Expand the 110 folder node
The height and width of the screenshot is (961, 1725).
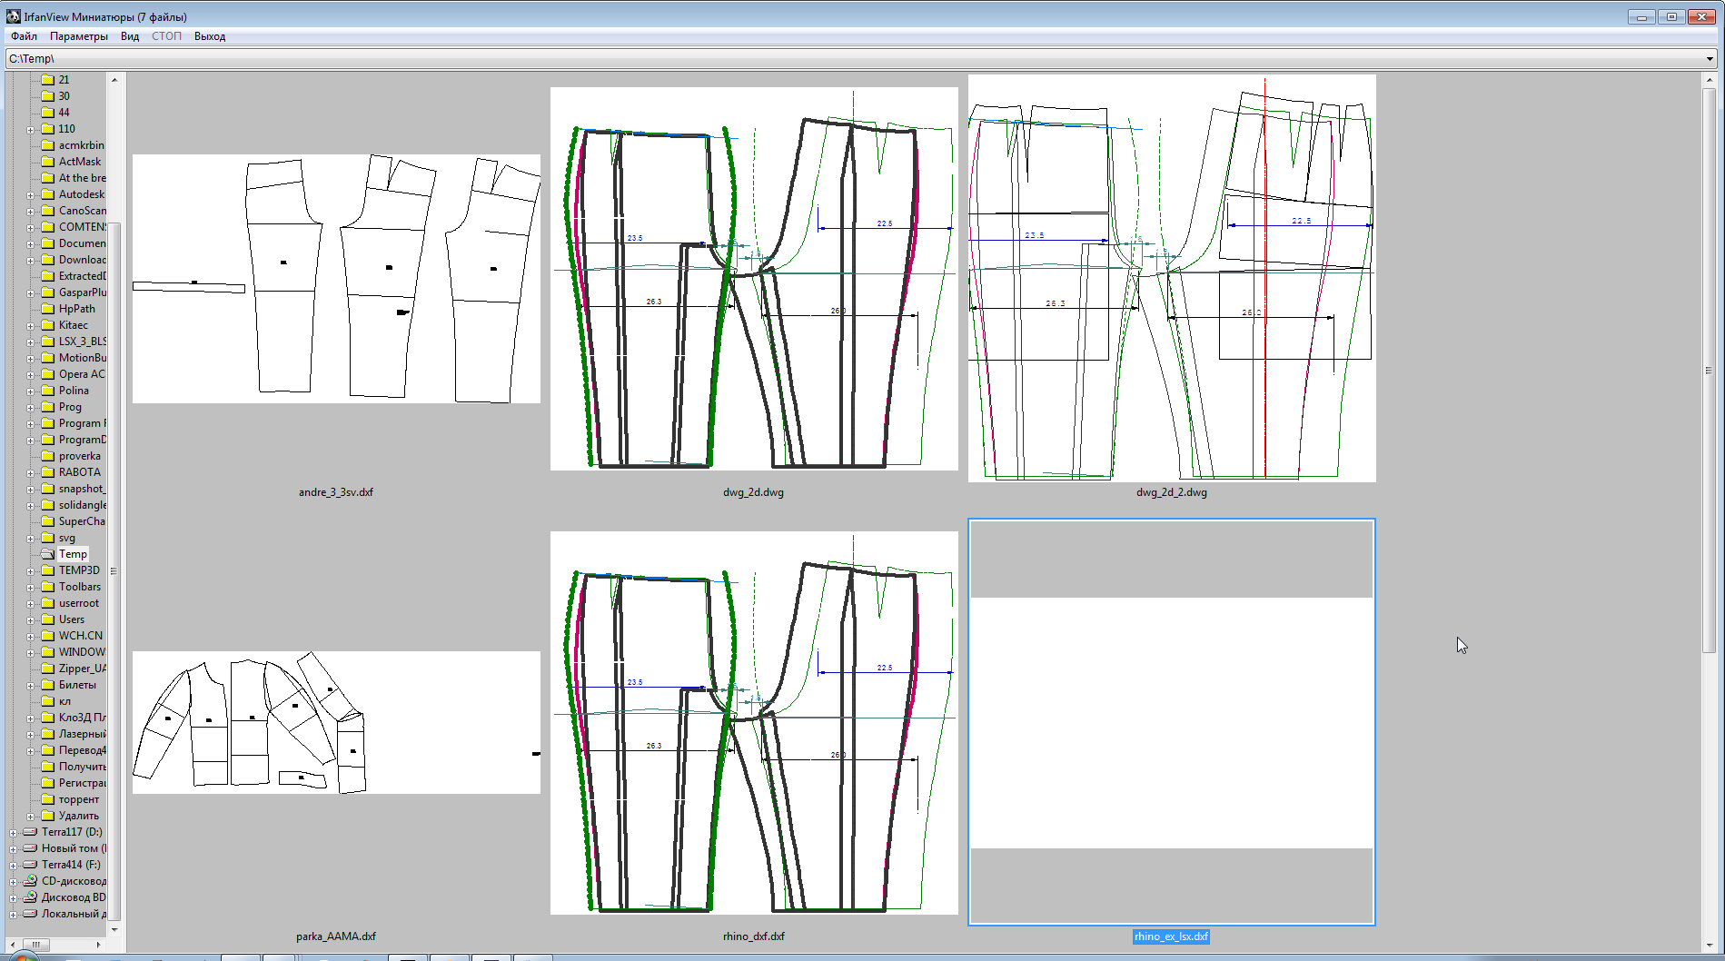pos(30,130)
